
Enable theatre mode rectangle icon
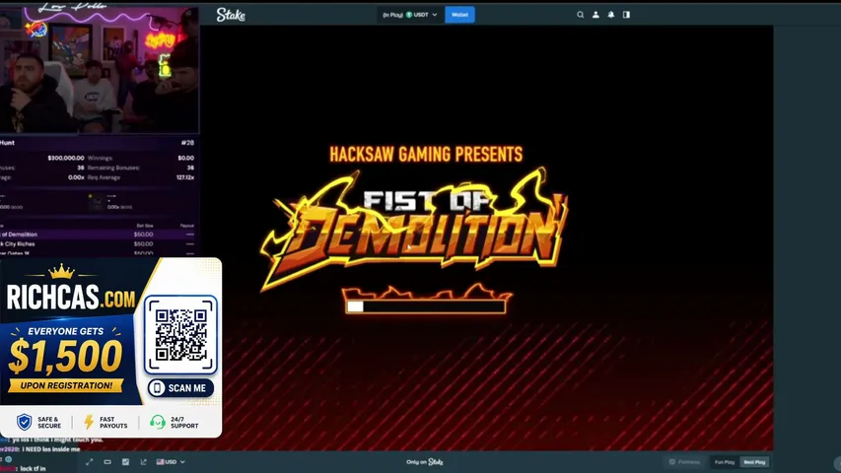tap(107, 462)
